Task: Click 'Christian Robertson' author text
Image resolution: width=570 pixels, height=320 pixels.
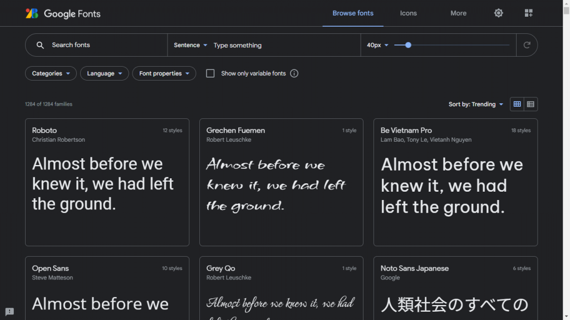Action: (x=58, y=139)
